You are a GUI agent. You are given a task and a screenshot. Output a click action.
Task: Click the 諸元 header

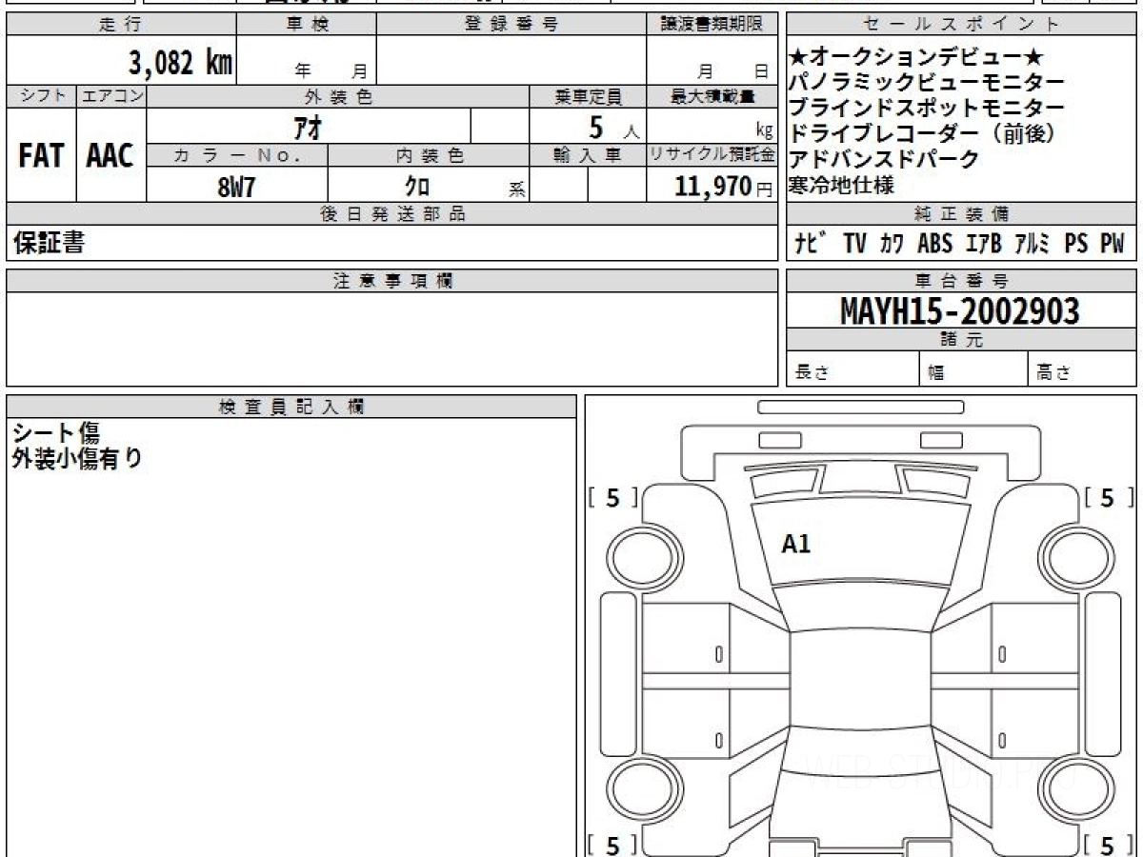click(961, 340)
